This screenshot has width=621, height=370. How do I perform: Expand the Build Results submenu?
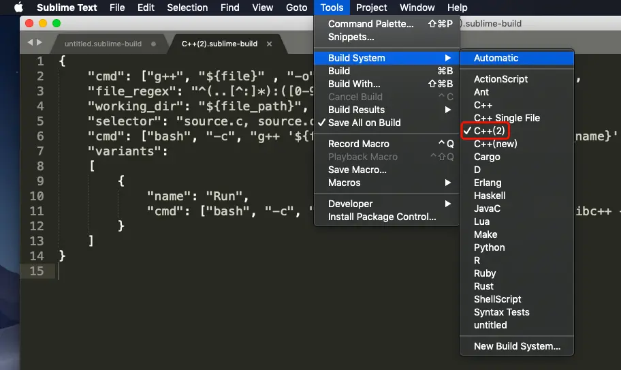[387, 110]
